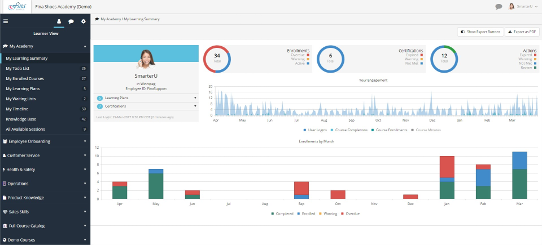Screen dimensions: 542x245
Task: Toggle Overdue series in enrollments chart legend
Action: pos(351,213)
